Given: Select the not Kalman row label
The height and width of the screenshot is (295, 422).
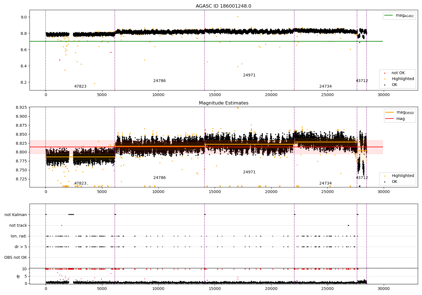Looking at the screenshot, I should click(16, 215).
